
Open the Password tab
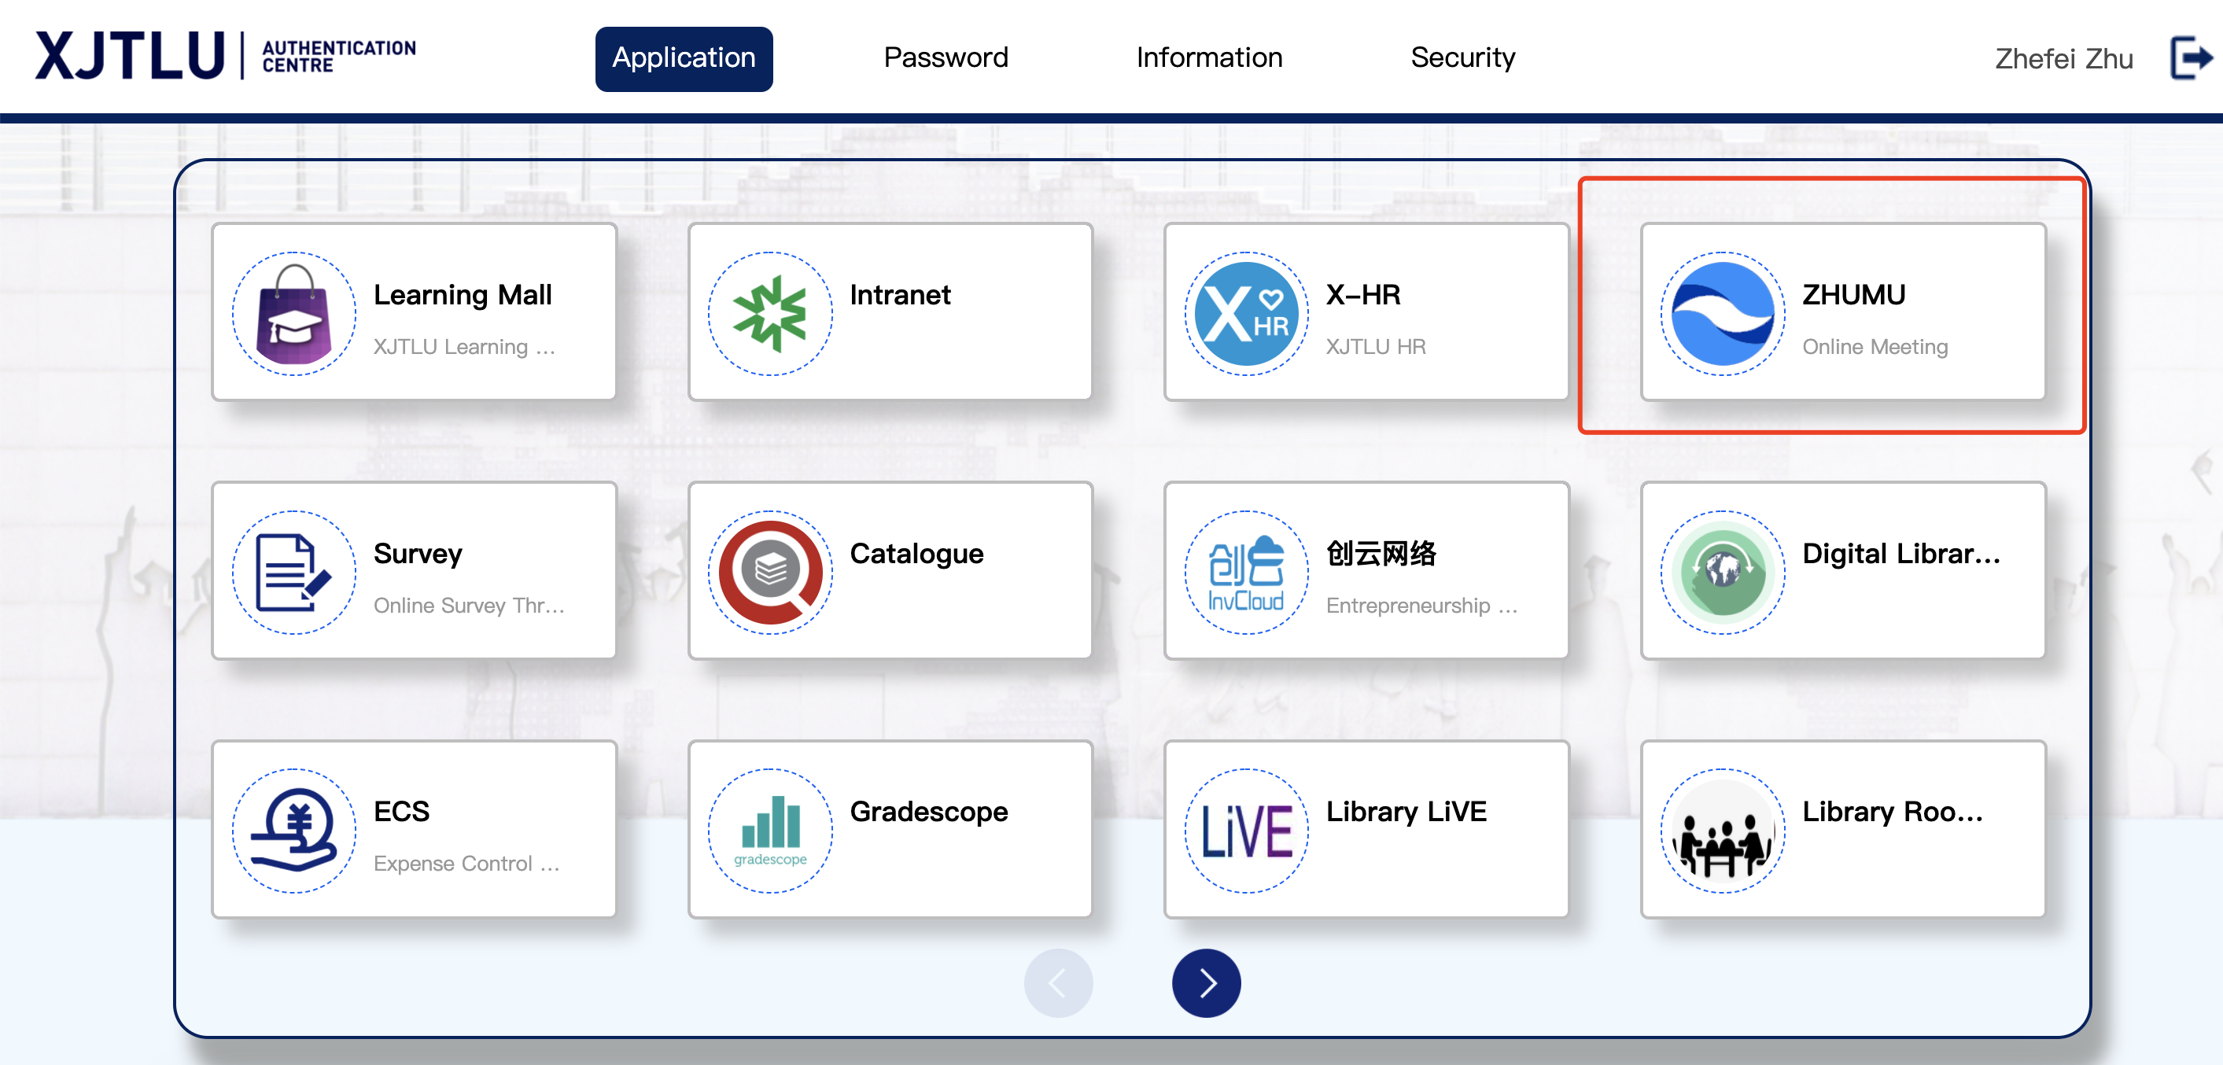[x=946, y=58]
